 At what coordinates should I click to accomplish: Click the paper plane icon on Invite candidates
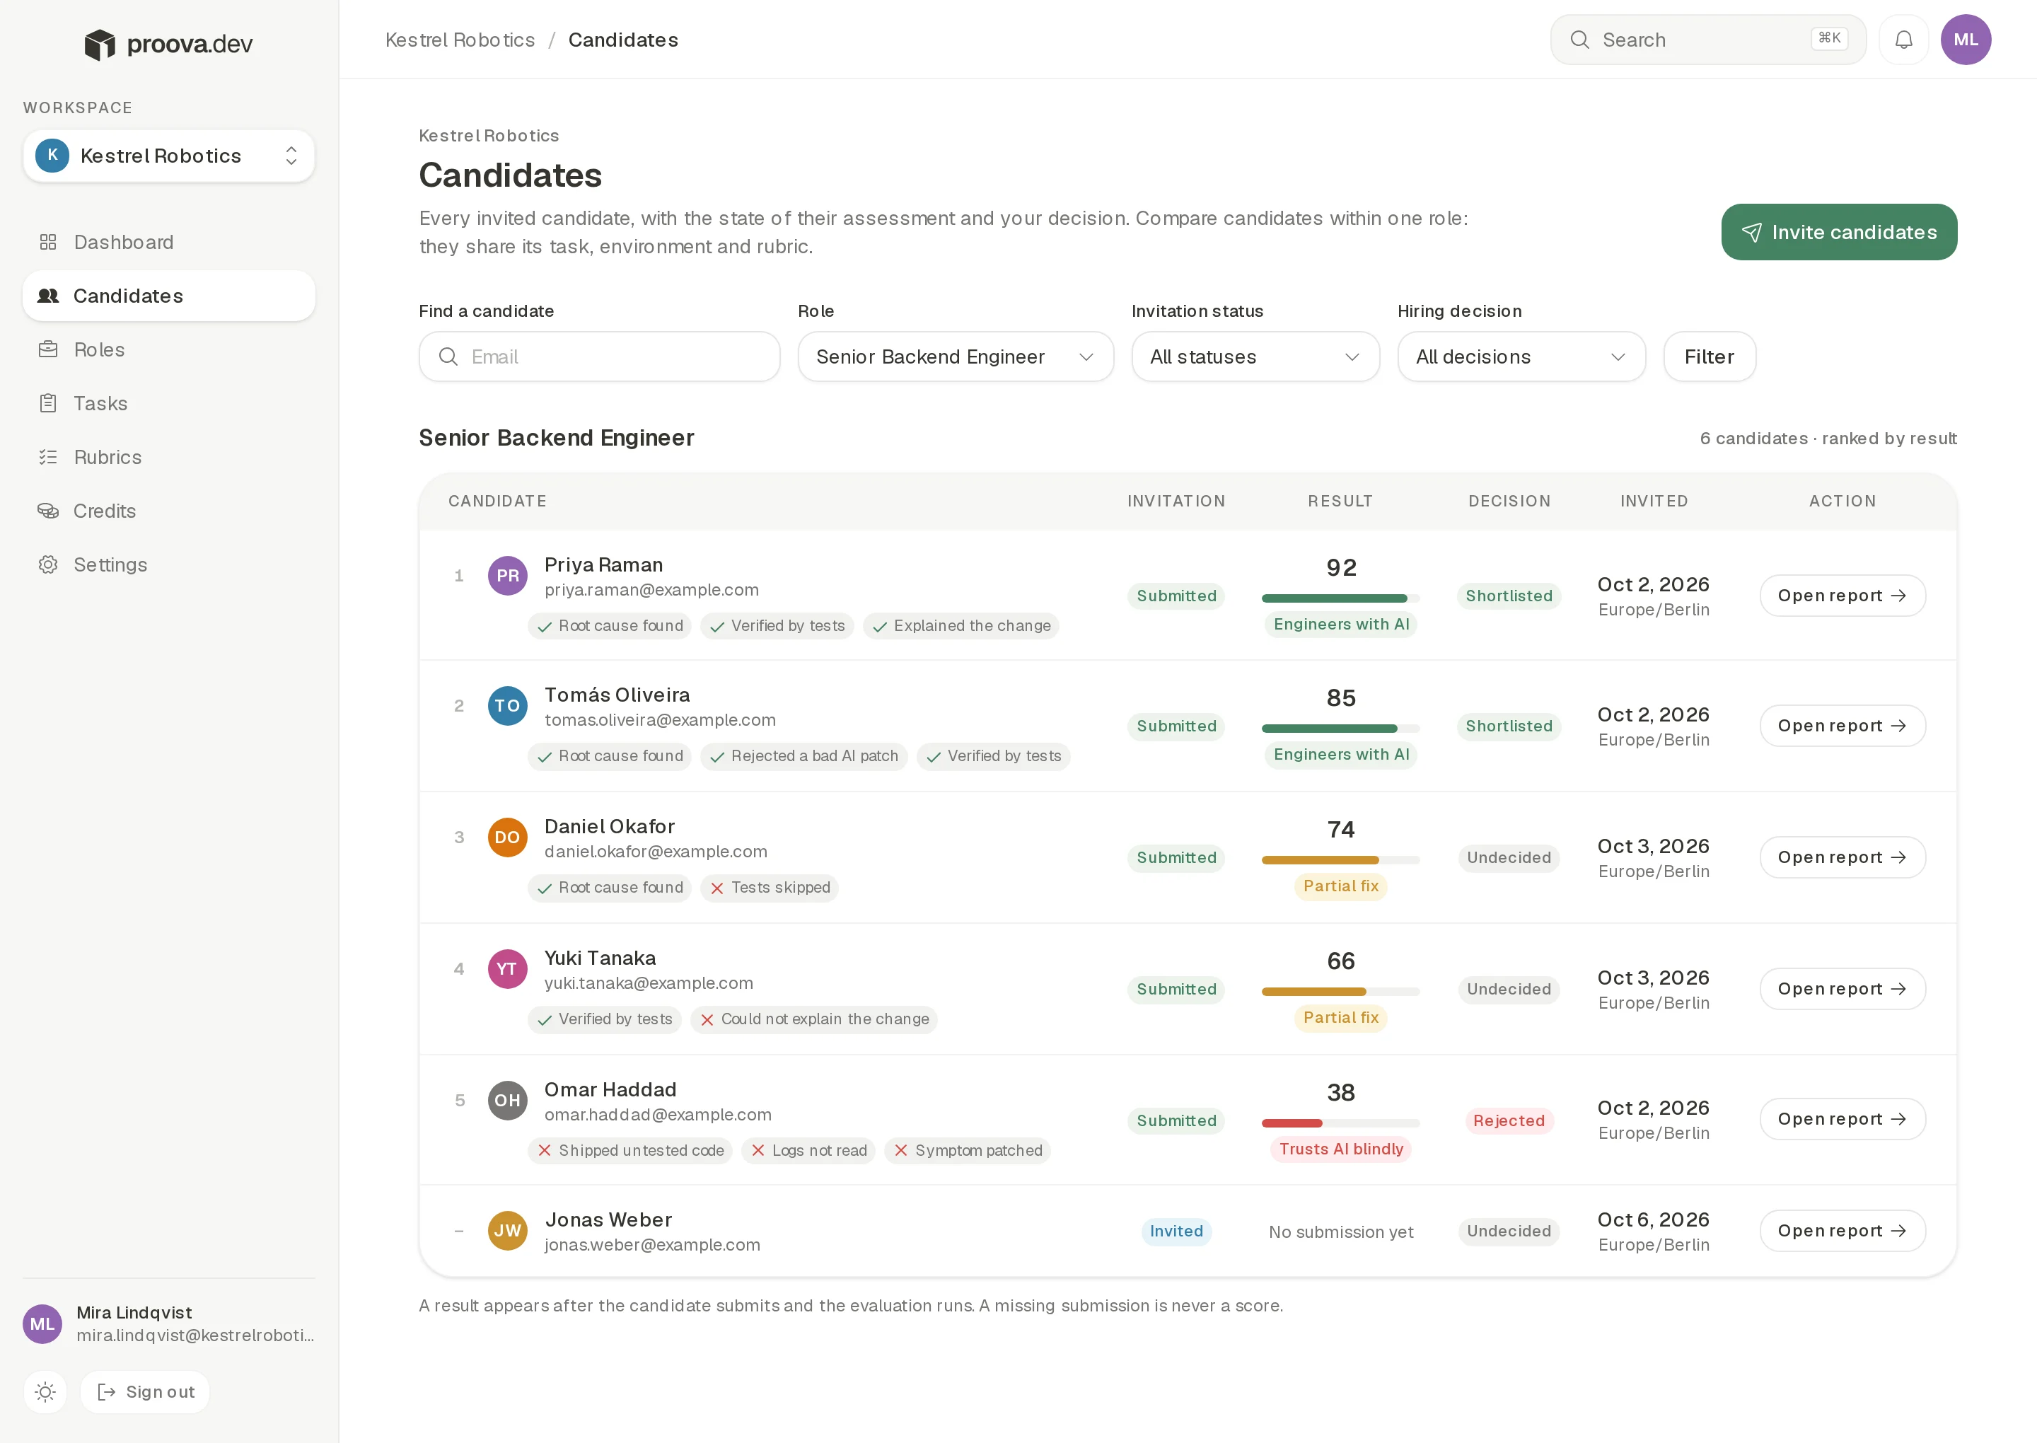(1751, 233)
